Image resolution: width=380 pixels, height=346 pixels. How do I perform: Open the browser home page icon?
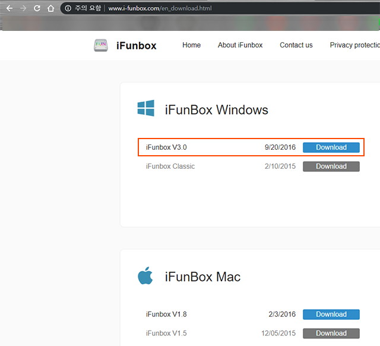pyautogui.click(x=51, y=8)
